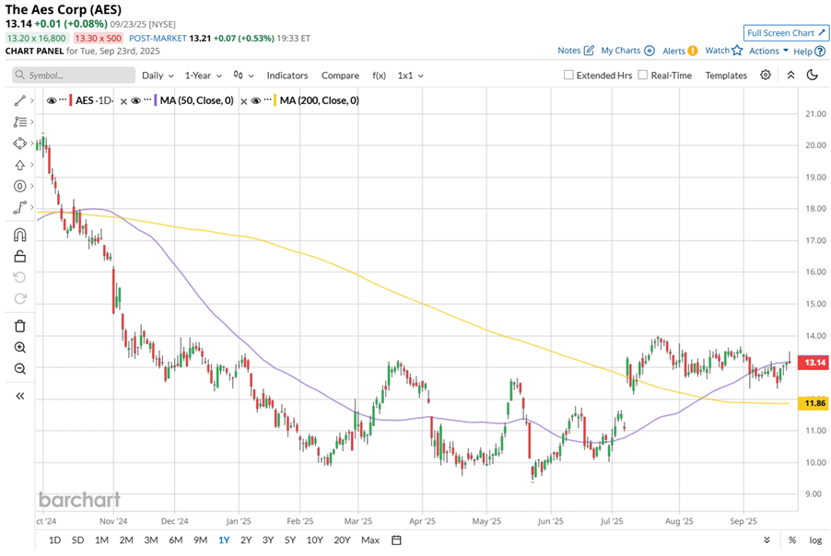
Task: Open the calendar date range picker
Action: (396, 540)
